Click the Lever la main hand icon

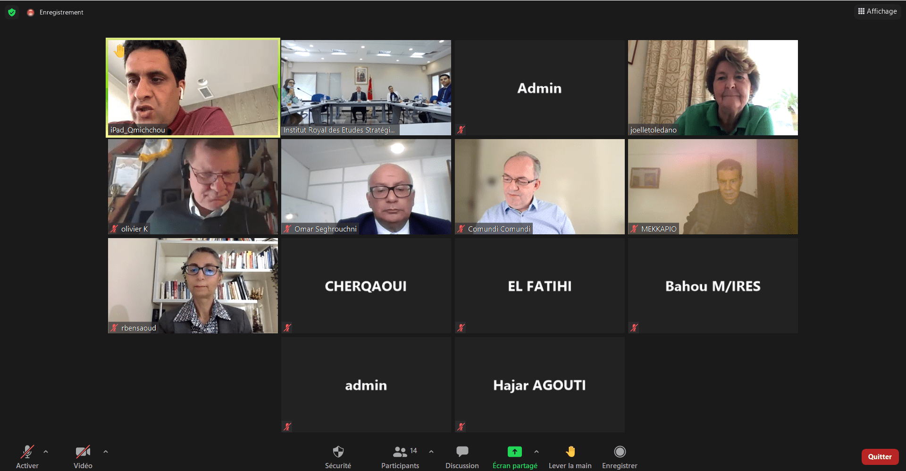pyautogui.click(x=570, y=452)
